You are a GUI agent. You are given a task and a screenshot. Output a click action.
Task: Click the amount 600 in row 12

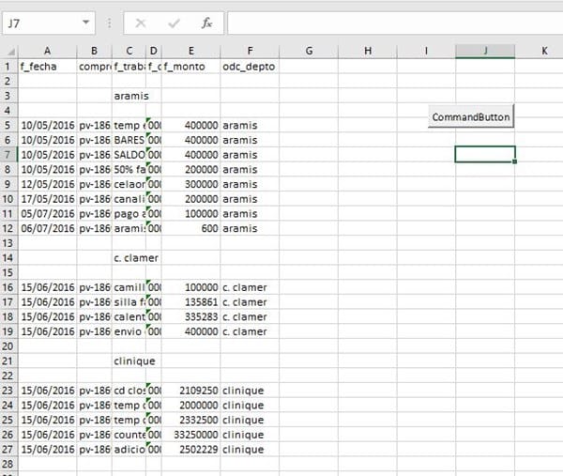(191, 228)
